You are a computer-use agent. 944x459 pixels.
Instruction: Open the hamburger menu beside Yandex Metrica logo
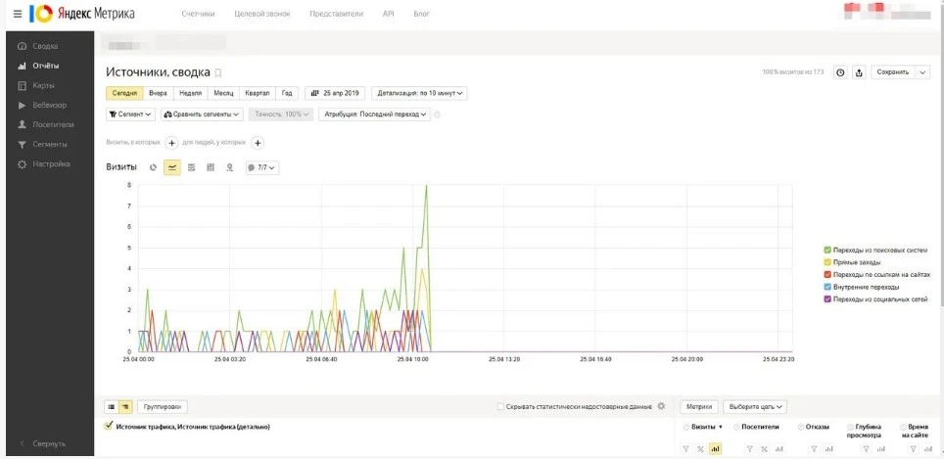(x=17, y=14)
